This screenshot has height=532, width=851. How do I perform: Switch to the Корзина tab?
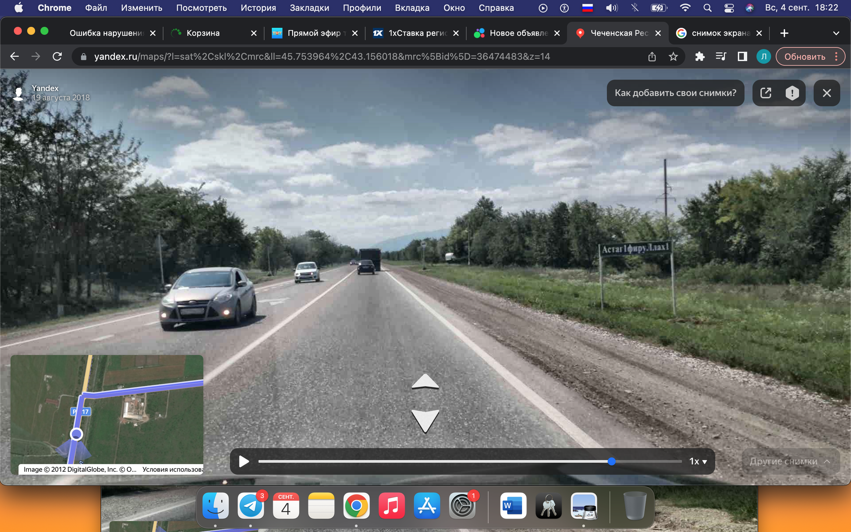pos(203,33)
